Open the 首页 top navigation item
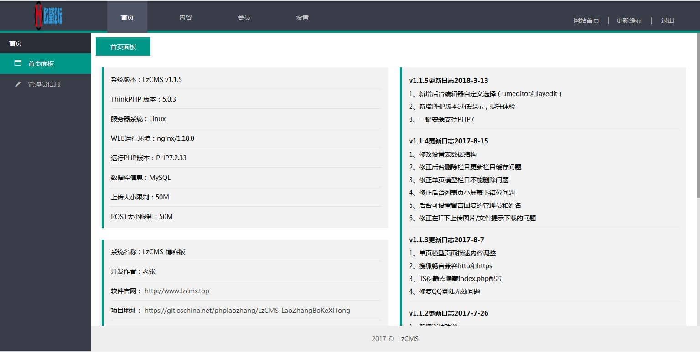 point(127,17)
